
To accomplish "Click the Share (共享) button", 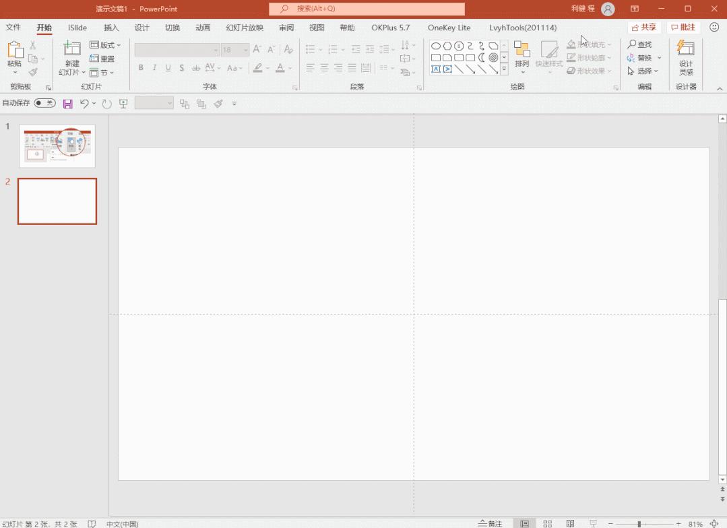I will pos(644,28).
